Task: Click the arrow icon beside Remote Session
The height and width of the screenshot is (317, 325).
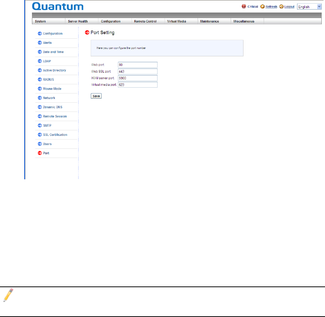Action: pyautogui.click(x=40, y=116)
